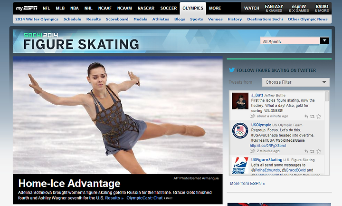Open the Results subnav link
Screen dimensions: 342x206
pos(94,19)
